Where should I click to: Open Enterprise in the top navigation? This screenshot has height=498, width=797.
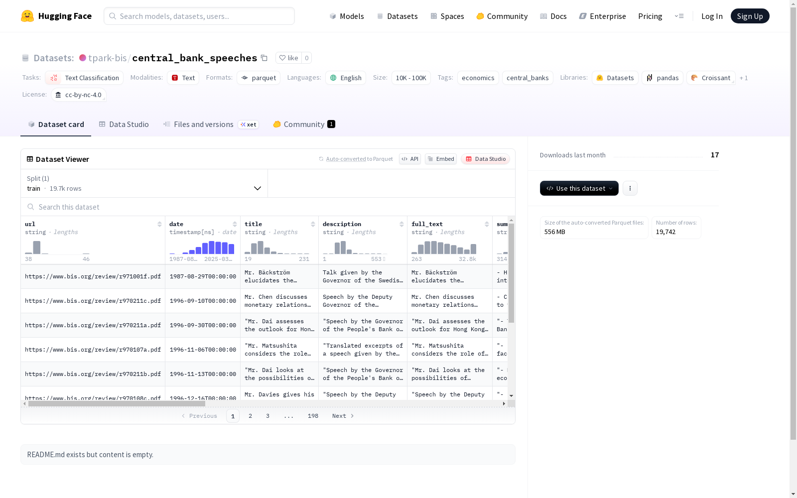(602, 16)
